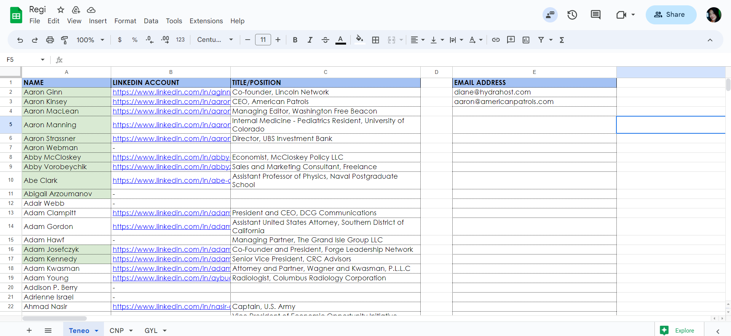This screenshot has width=731, height=336.
Task: Click the merge cells button
Action: [391, 40]
